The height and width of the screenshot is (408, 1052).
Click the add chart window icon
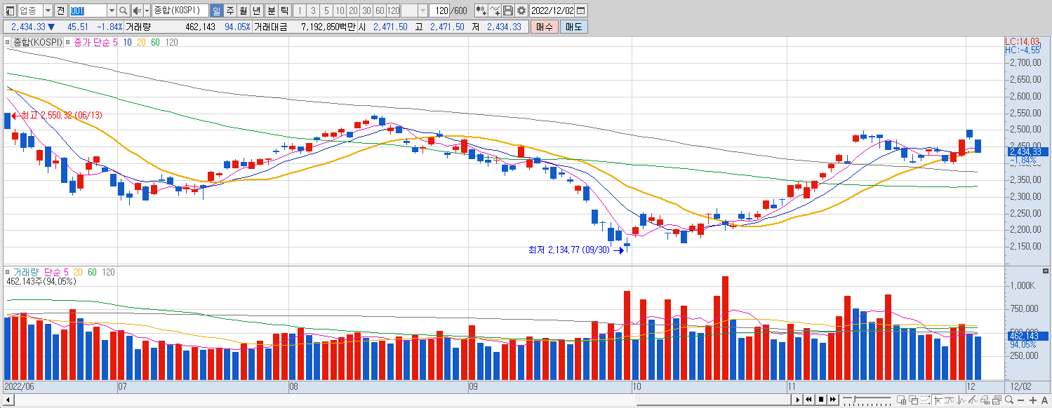pos(901,400)
